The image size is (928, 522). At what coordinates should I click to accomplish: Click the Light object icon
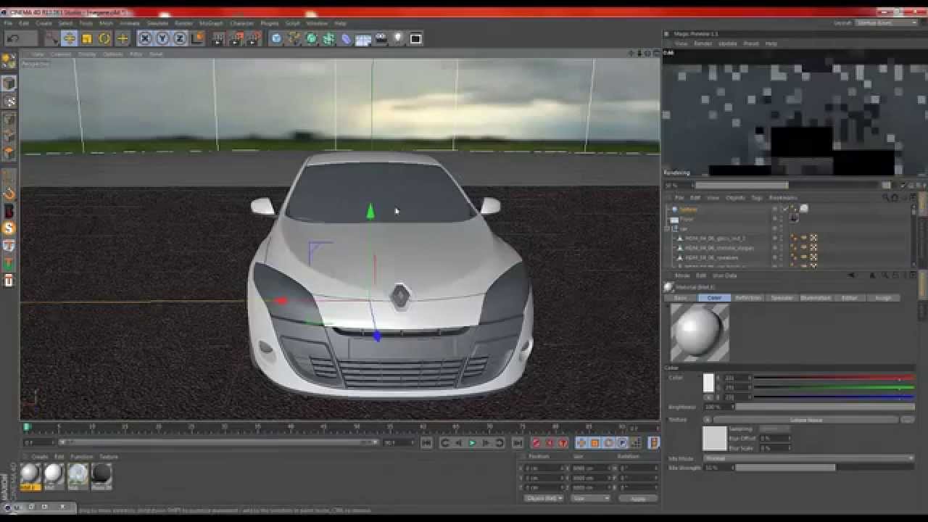(x=397, y=38)
